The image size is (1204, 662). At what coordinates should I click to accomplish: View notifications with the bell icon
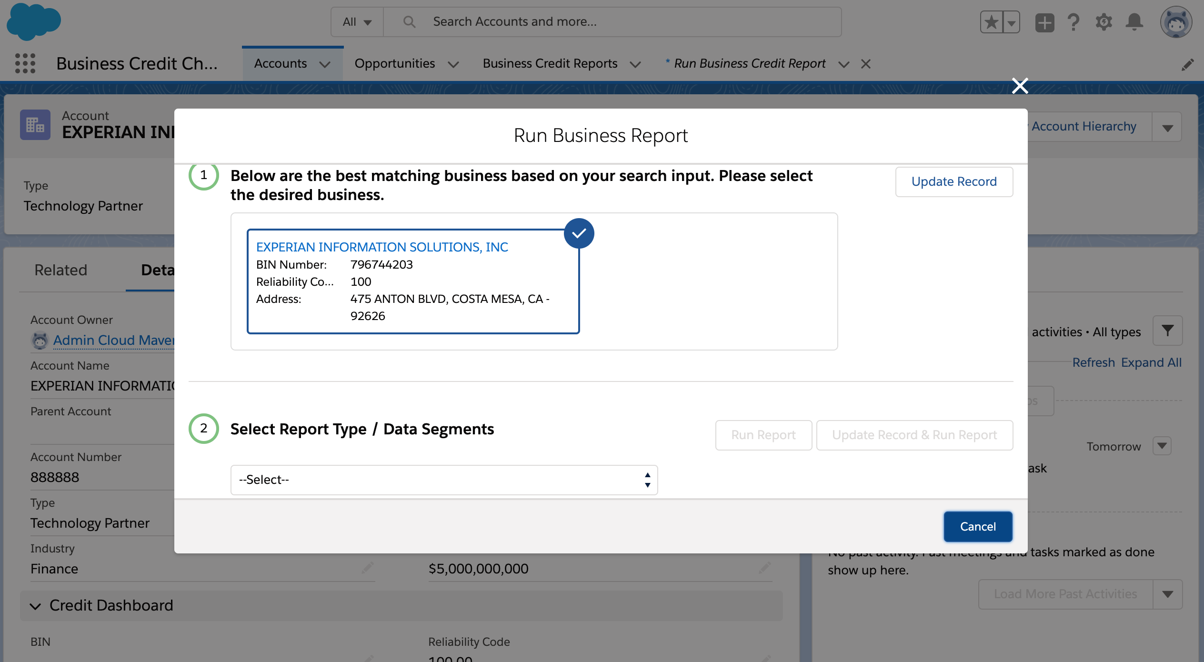click(1134, 21)
